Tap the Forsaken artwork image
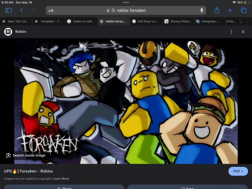The height and width of the screenshot is (189, 252). (x=126, y=101)
